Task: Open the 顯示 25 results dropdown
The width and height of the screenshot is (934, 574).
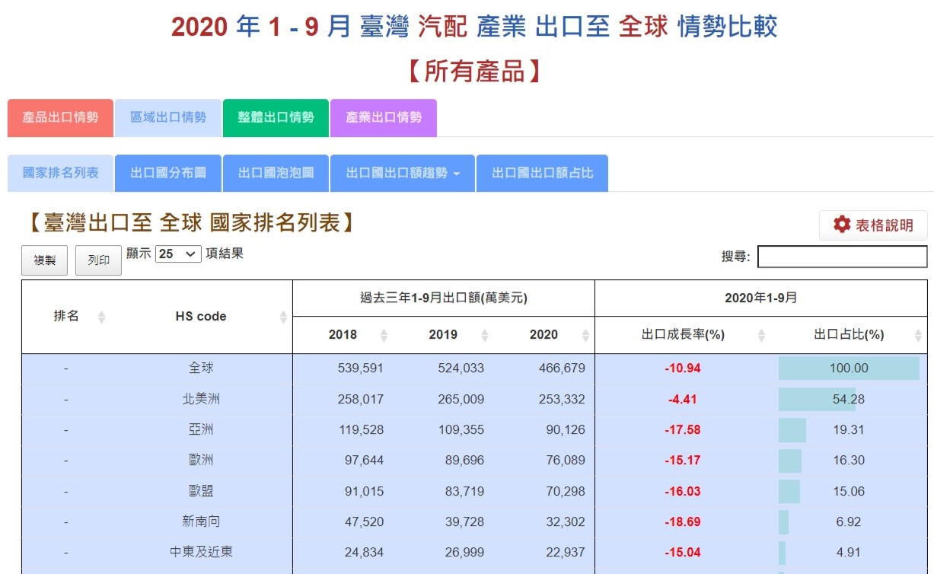Action: (x=178, y=254)
